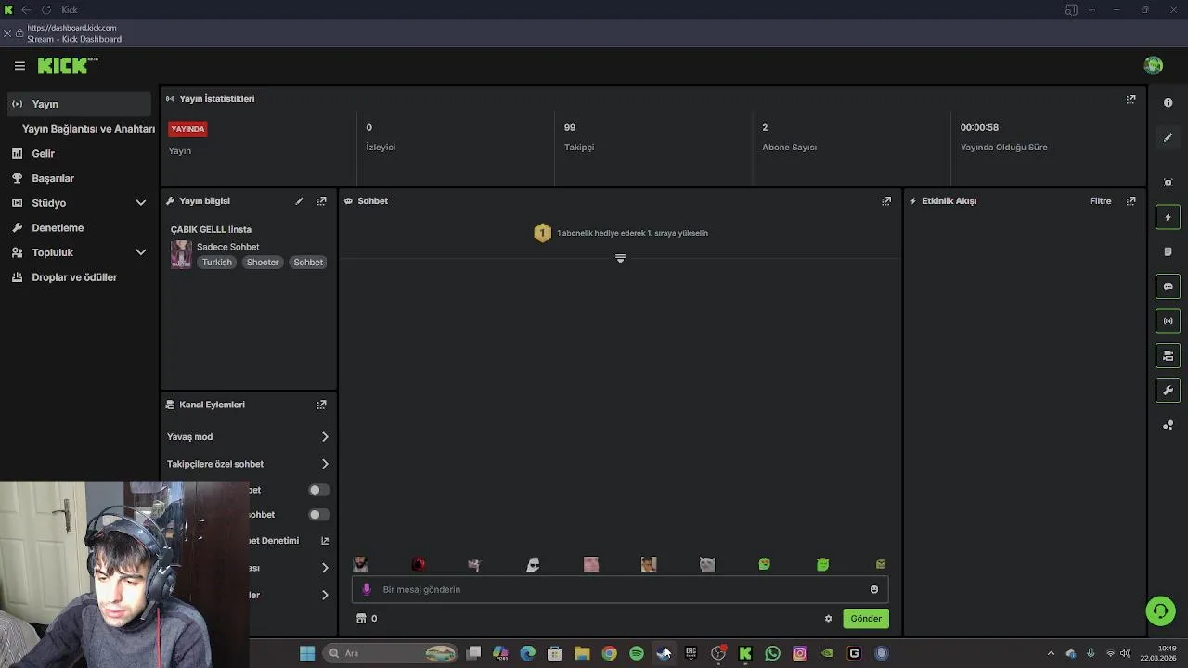The height and width of the screenshot is (668, 1188).
Task: Open Yavaş mod options arrow
Action: (x=325, y=437)
